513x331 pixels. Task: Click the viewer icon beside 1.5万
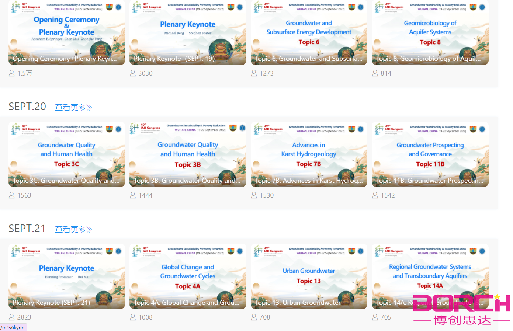point(12,73)
